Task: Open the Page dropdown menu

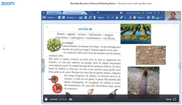Action: pyautogui.click(x=101, y=18)
